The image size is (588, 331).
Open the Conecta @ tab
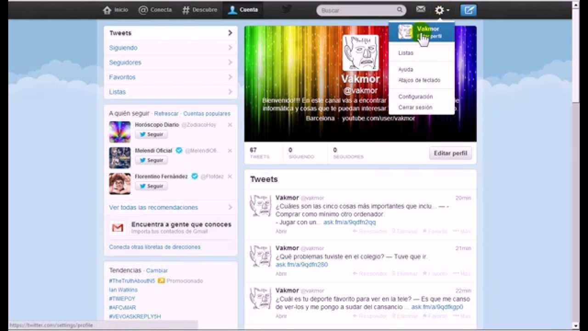click(x=155, y=10)
